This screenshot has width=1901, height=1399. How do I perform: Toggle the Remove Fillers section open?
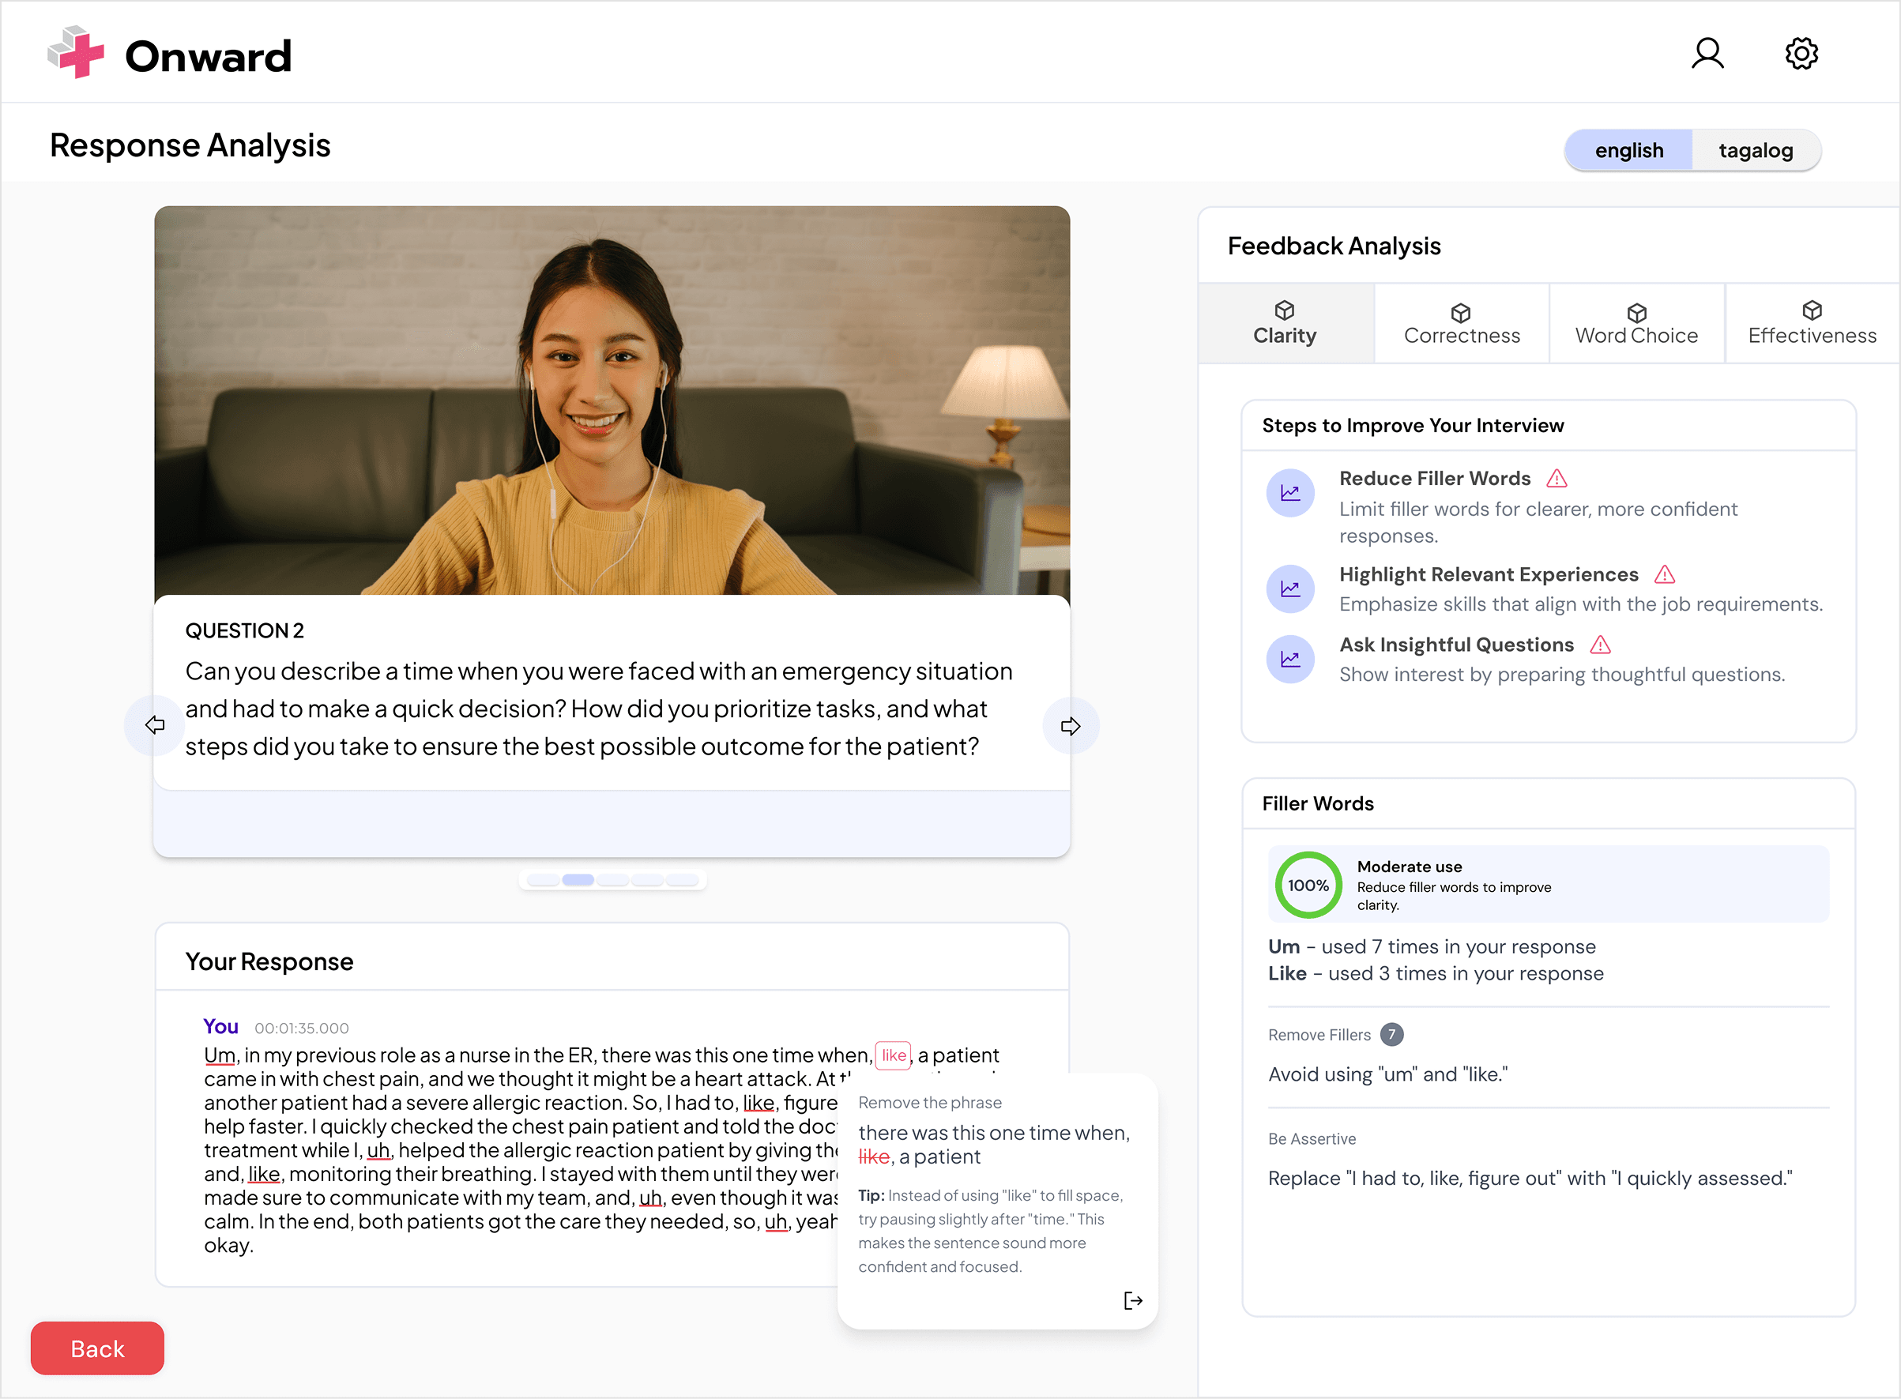(1319, 1035)
